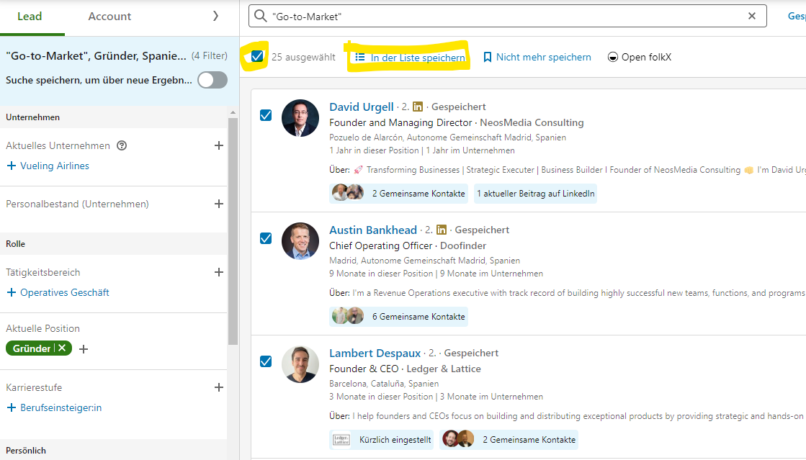Expand Karrierestufe filter with plus
This screenshot has height=460, width=806.
click(x=218, y=387)
